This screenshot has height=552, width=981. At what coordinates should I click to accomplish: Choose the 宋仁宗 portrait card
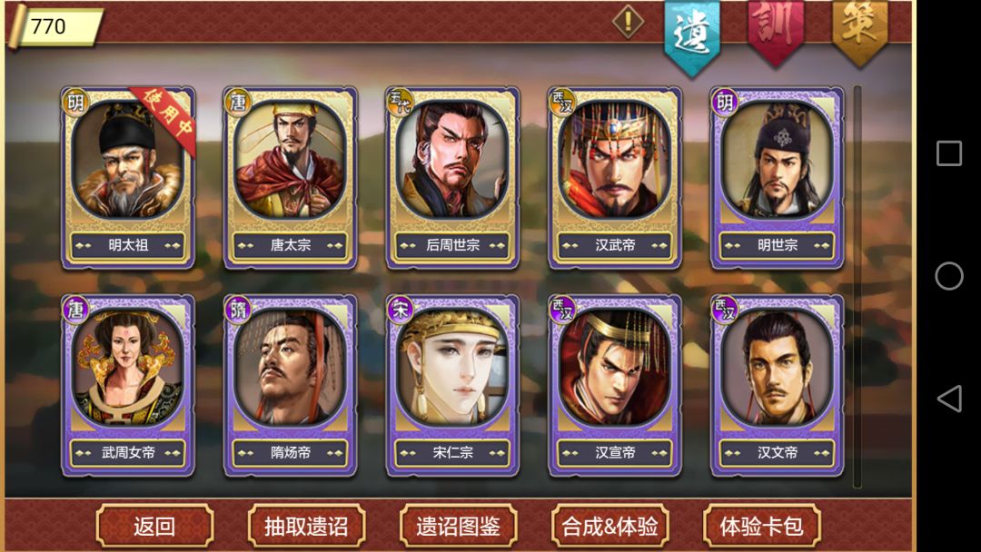coord(452,386)
